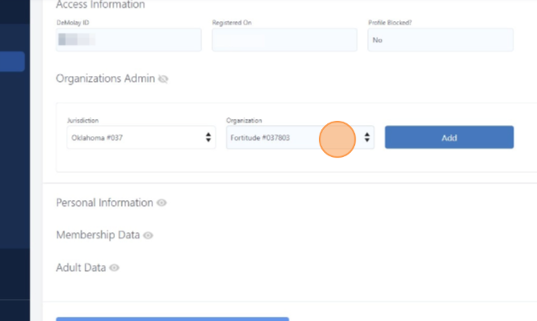Open the Jurisdiction dropdown showing Oklahoma #037

click(141, 137)
